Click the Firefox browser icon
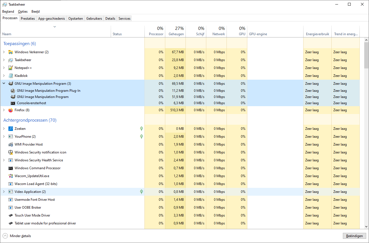 [11, 110]
